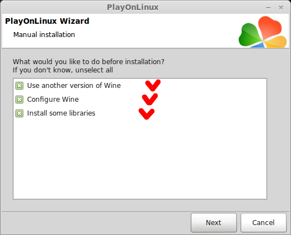This screenshot has width=291, height=235.
Task: Click the 'If you don't know, unselect all' hint
Action: (x=63, y=70)
